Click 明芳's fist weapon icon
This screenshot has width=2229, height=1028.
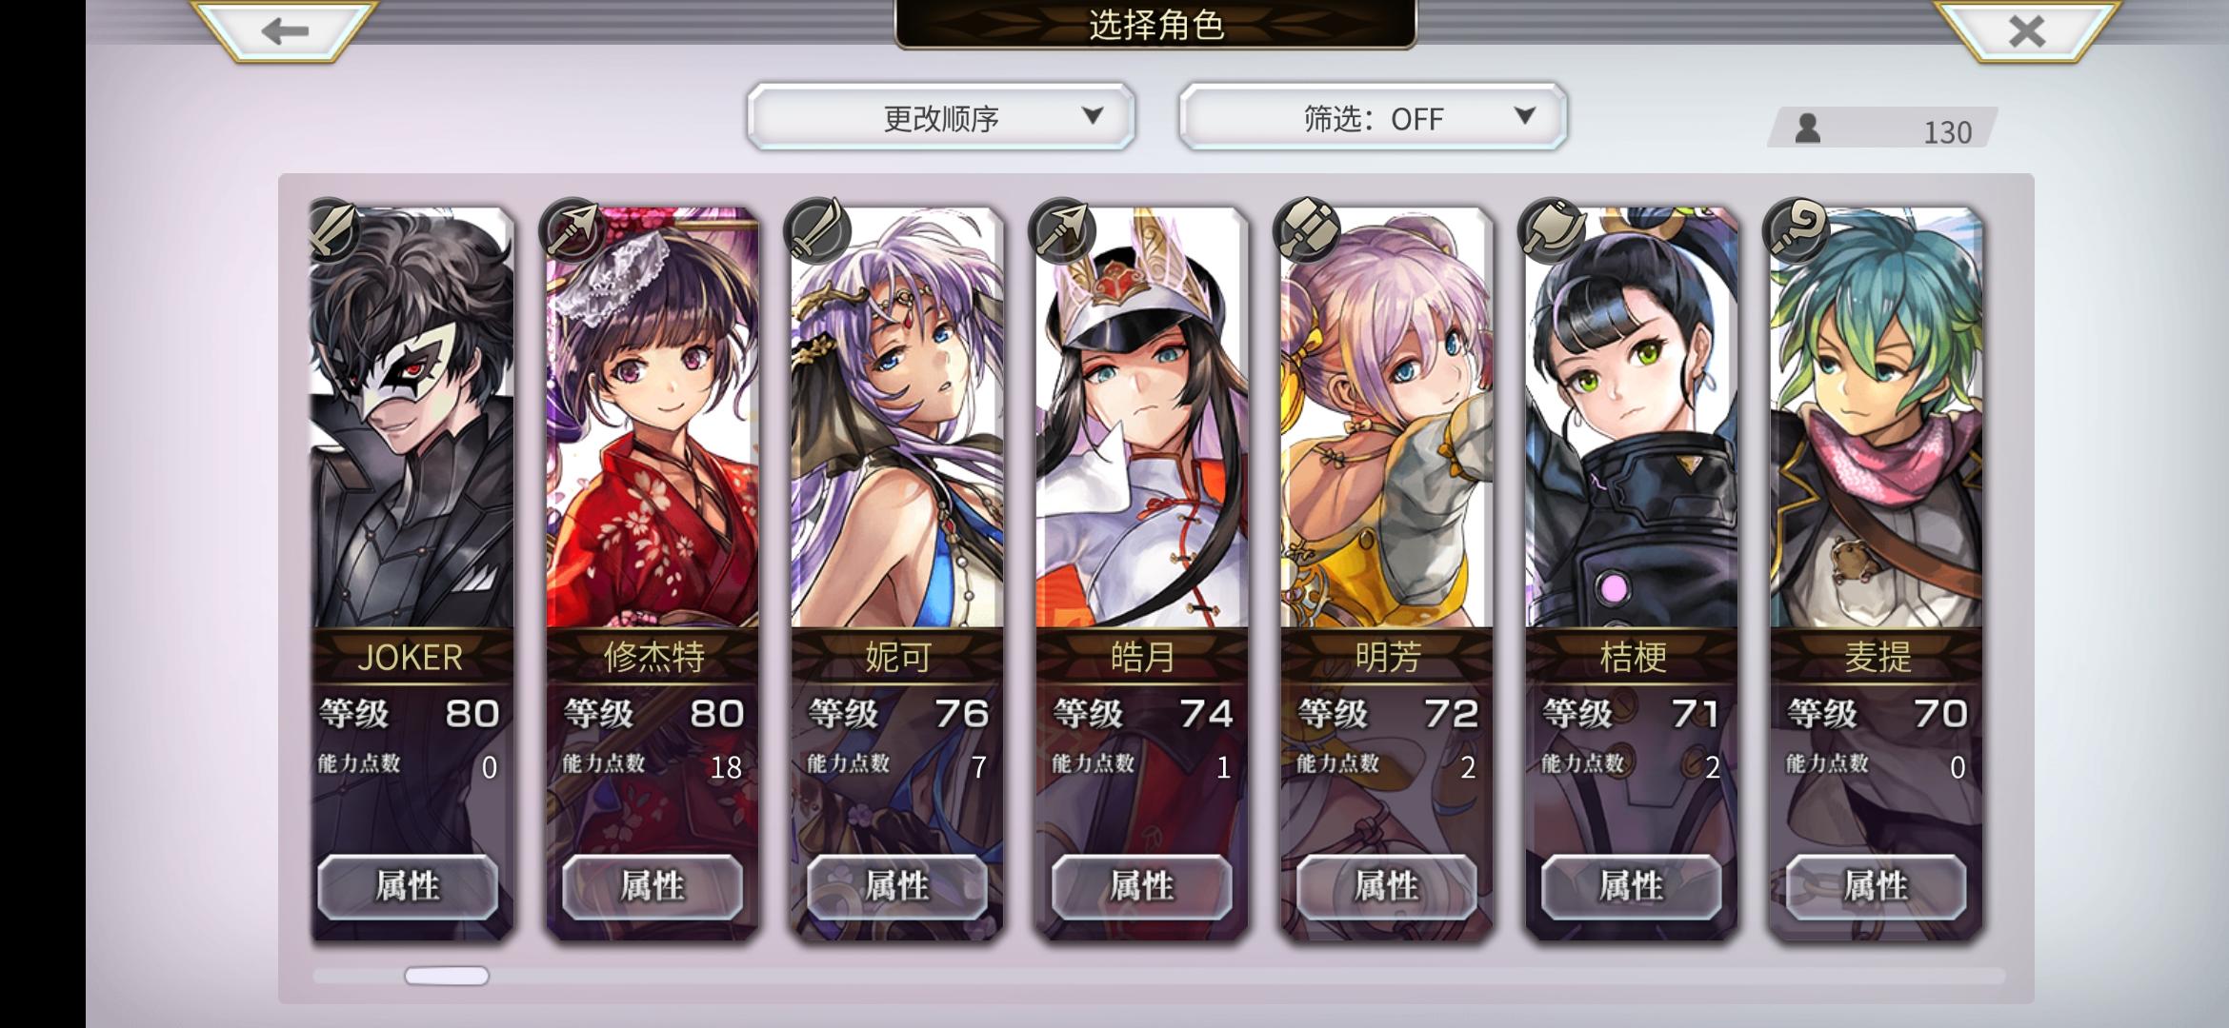pos(1306,230)
